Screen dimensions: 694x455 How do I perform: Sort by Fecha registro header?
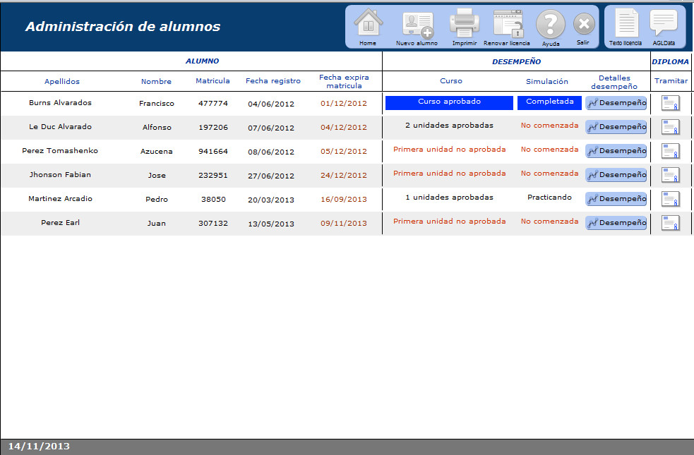coord(273,81)
